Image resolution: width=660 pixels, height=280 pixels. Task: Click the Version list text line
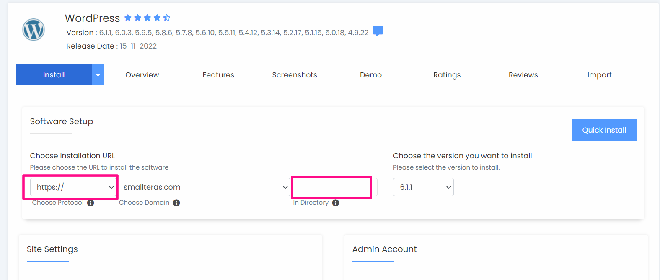point(217,33)
